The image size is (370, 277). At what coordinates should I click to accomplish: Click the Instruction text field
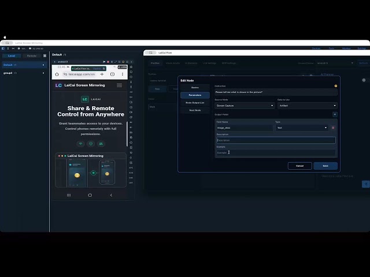pos(276,92)
